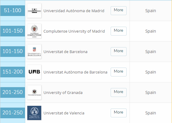
Task: Open Complutense University of Madrid link
Action: point(74,31)
